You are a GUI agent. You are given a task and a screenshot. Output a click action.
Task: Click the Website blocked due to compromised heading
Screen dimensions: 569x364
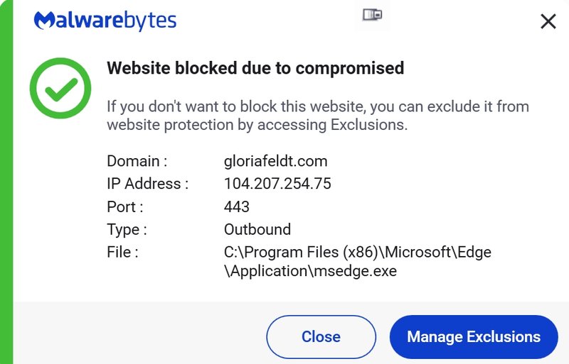[x=255, y=68]
